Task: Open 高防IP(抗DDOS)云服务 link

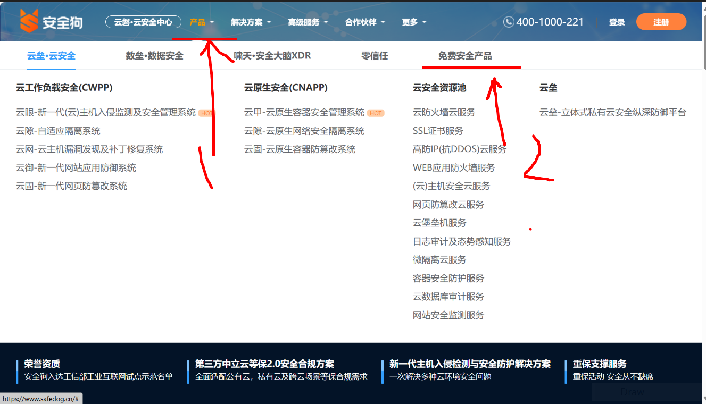Action: click(460, 149)
